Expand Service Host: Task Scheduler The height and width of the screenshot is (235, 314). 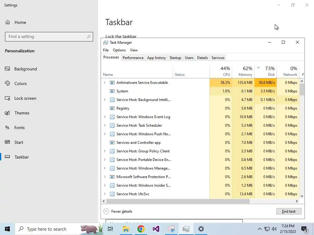(105, 125)
